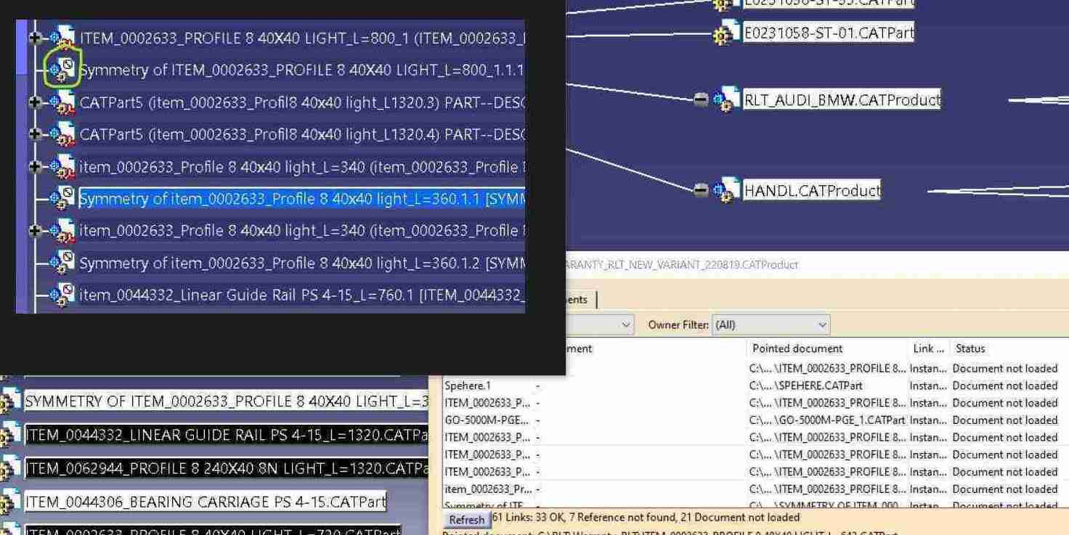The width and height of the screenshot is (1069, 535).
Task: Click icon of item_0044332_Linear Guide Rail L=760.1
Action: [x=63, y=295]
